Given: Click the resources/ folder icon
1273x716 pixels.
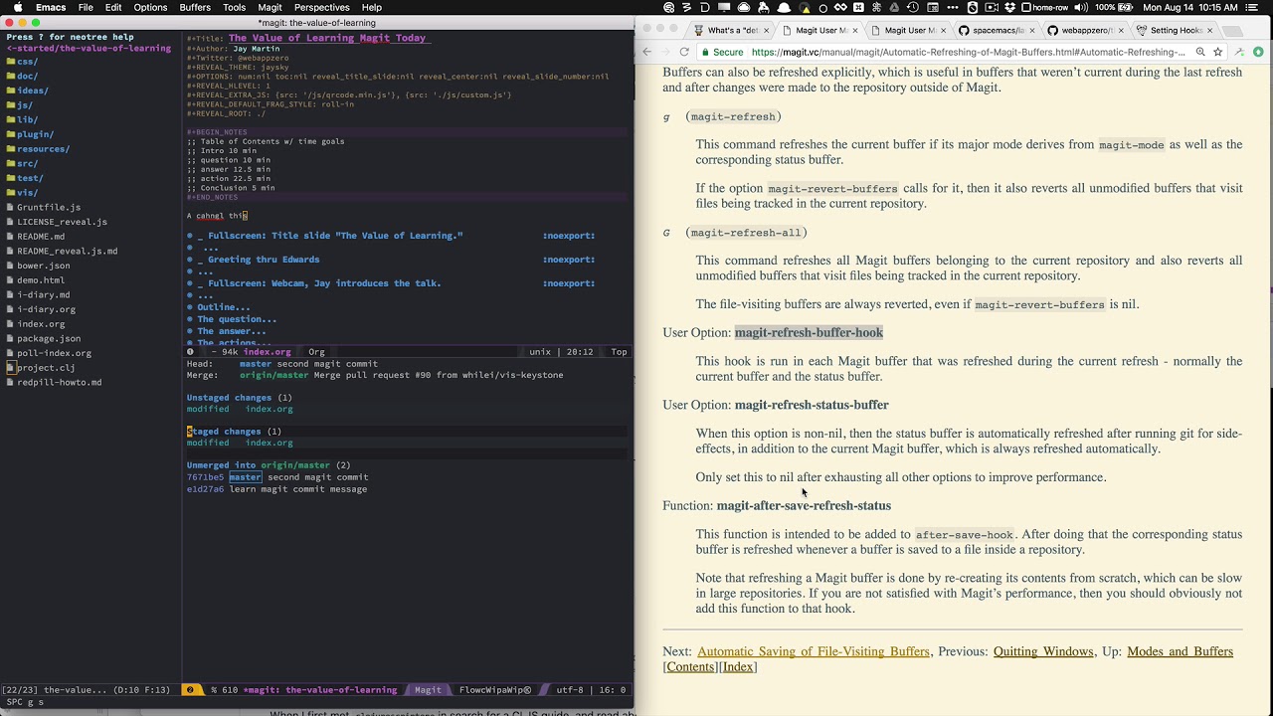Looking at the screenshot, I should click(x=11, y=149).
